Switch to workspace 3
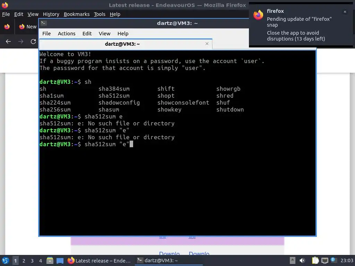This screenshot has width=355, height=266. click(x=32, y=261)
